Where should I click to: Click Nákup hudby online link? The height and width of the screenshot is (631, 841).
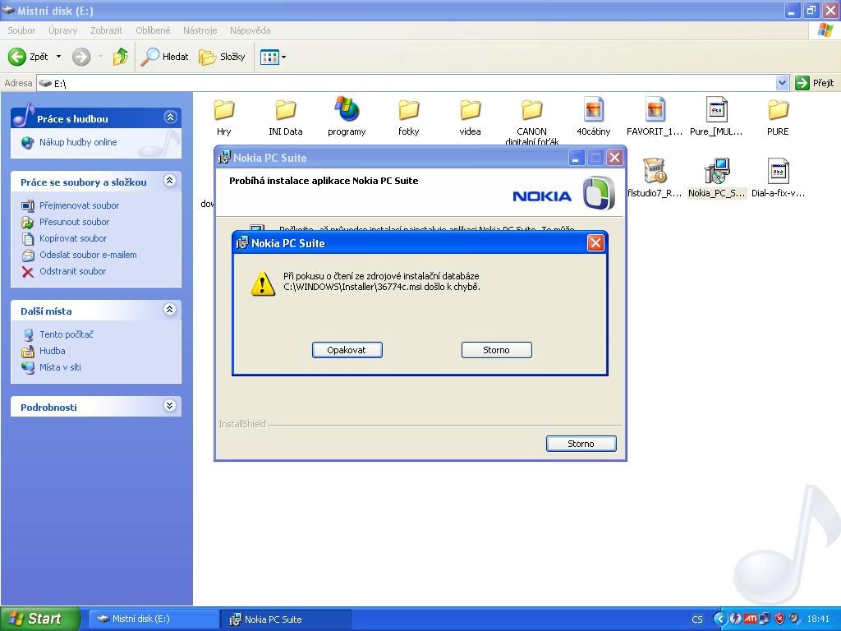coord(78,142)
